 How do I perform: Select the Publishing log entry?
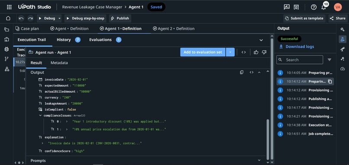coord(305,99)
